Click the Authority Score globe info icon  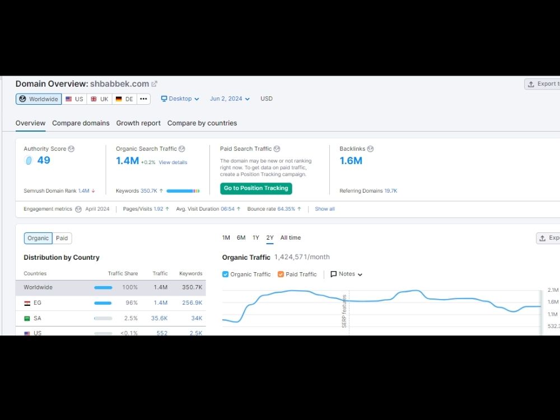pos(71,149)
